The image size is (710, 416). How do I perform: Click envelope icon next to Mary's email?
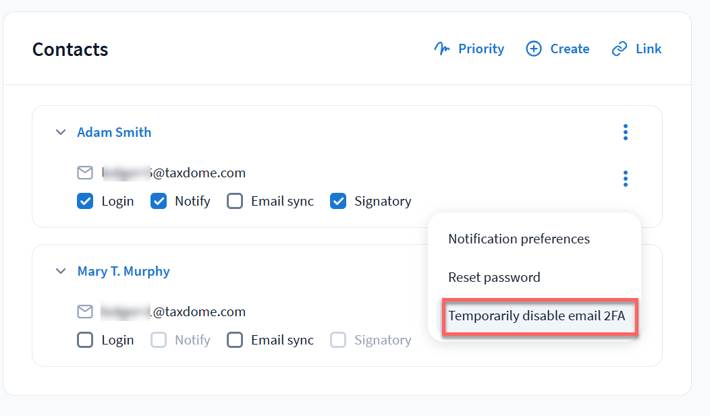coord(85,311)
